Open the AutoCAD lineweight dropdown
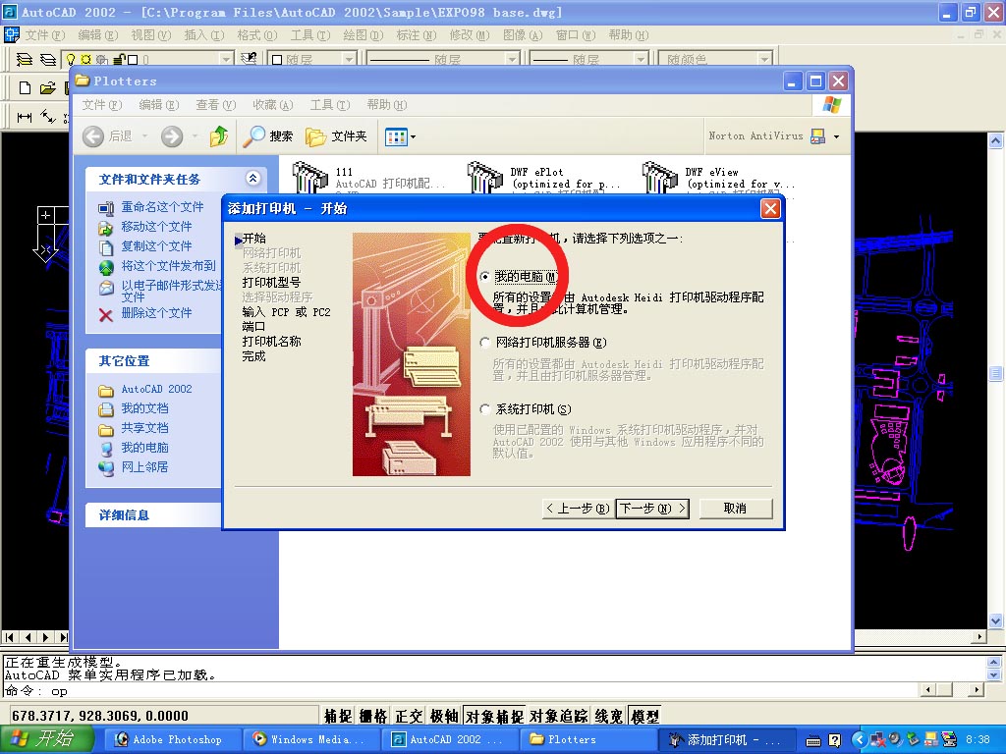The height and width of the screenshot is (754, 1006). pos(641,60)
